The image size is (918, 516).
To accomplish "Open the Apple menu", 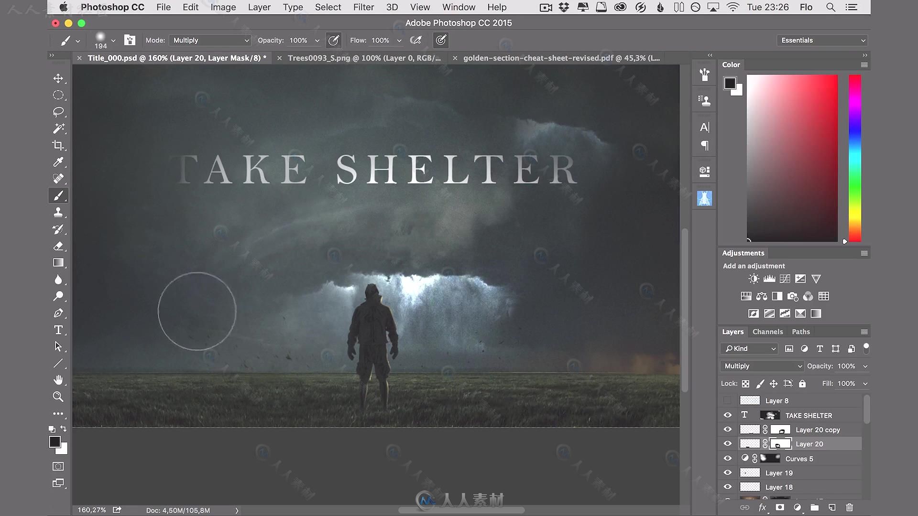I will [x=63, y=7].
